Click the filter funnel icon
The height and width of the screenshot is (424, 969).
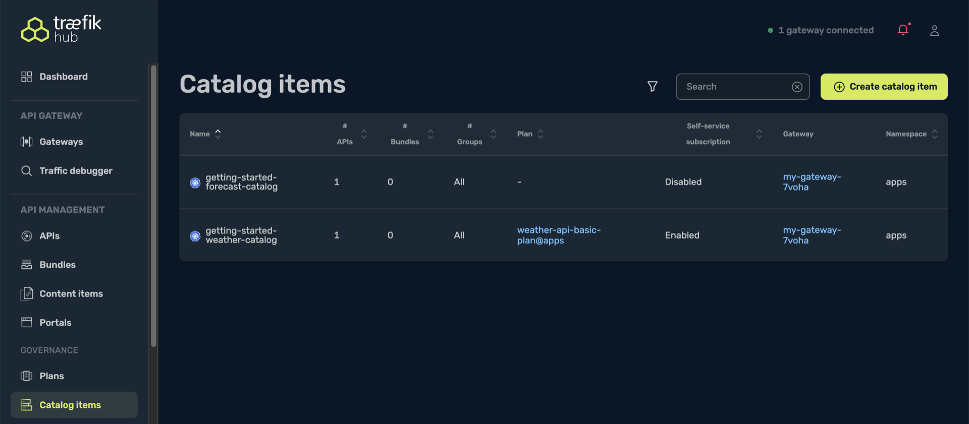click(x=652, y=87)
